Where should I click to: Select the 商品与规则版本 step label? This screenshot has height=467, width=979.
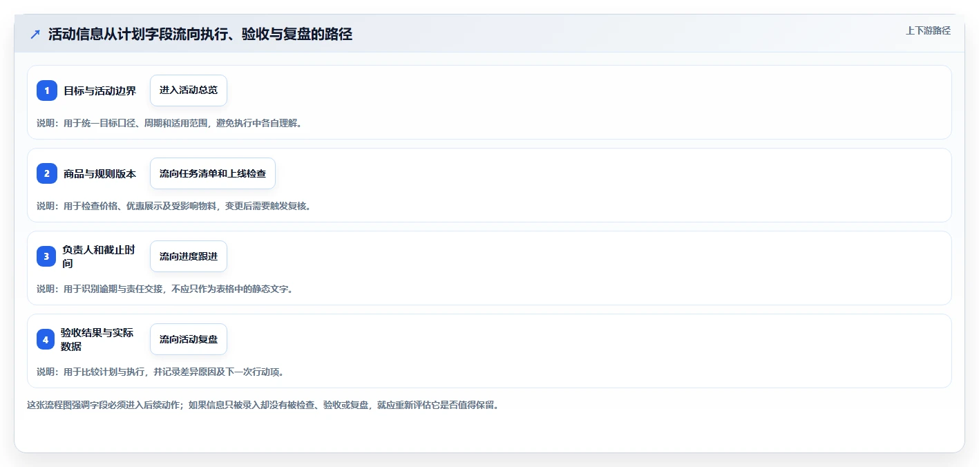(100, 173)
